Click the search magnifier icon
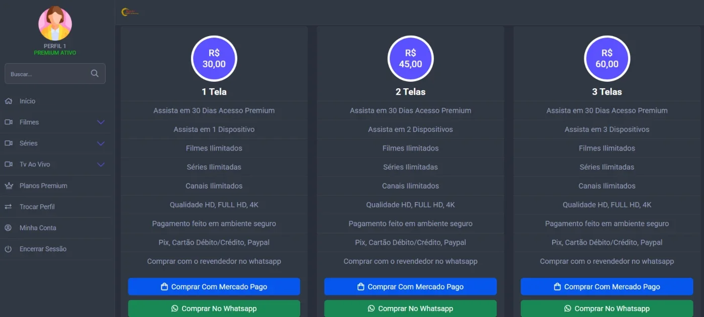The image size is (704, 317). (95, 73)
